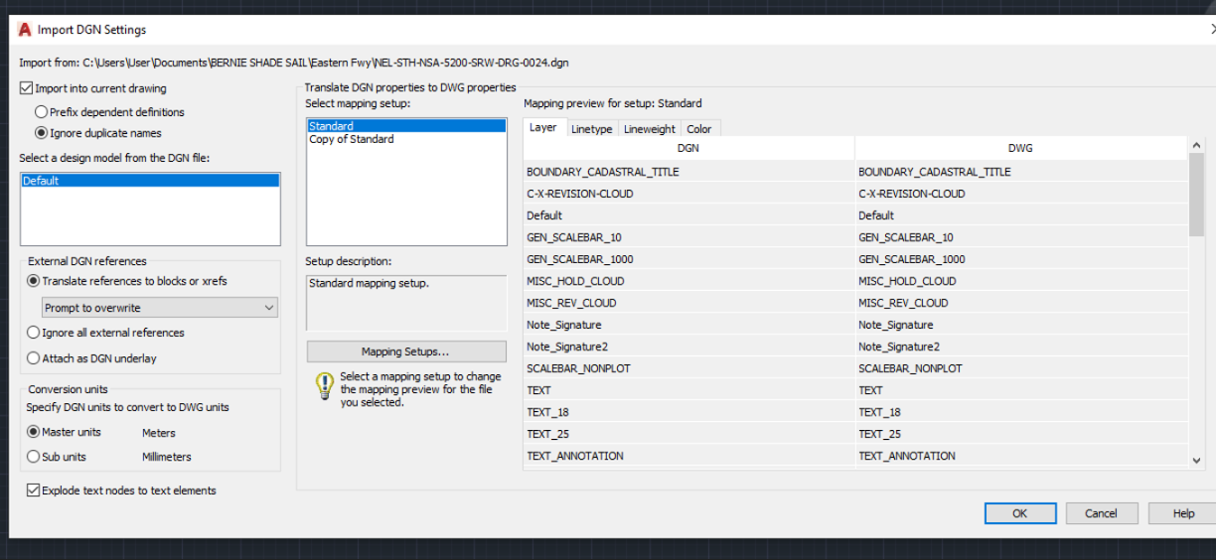
Task: Click the mapping preview scrollbar down arrow
Action: (1196, 459)
